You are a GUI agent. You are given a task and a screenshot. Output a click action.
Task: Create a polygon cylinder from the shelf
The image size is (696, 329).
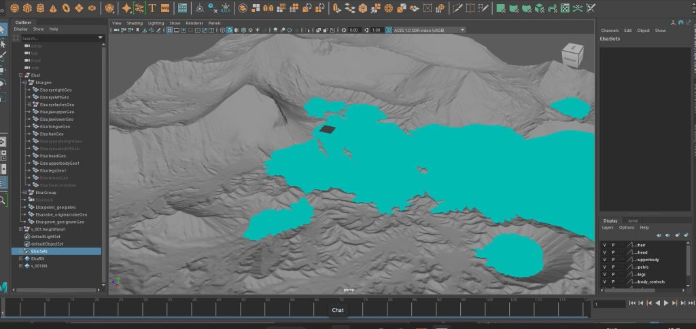[x=40, y=8]
